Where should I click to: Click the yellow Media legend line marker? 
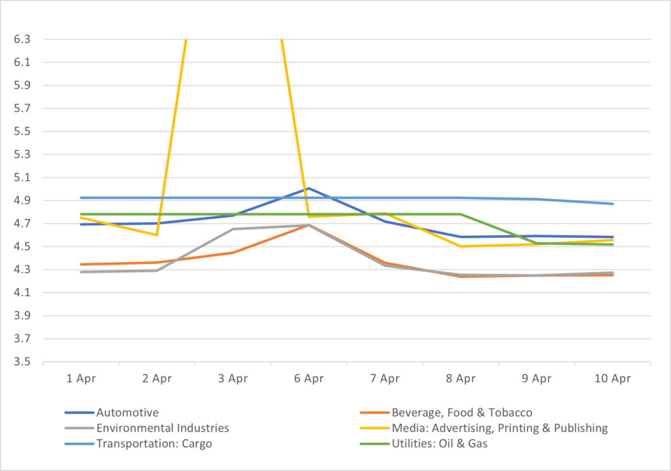coord(374,428)
